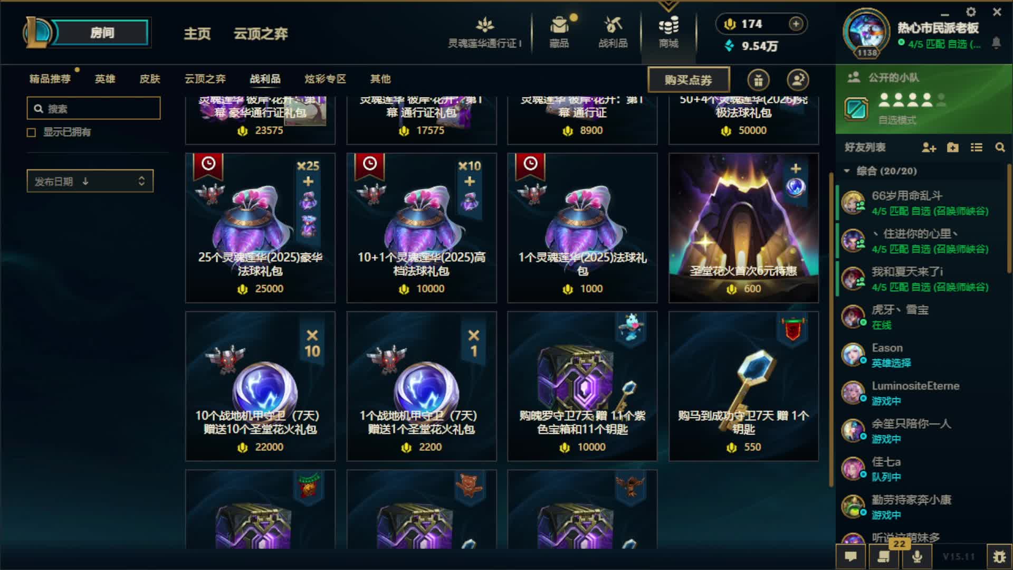Open the account management icon beside gift
The height and width of the screenshot is (570, 1013).
pyautogui.click(x=798, y=80)
